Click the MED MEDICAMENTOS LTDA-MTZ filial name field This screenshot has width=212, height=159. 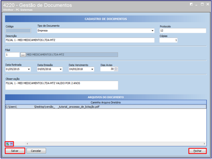click(x=72, y=55)
